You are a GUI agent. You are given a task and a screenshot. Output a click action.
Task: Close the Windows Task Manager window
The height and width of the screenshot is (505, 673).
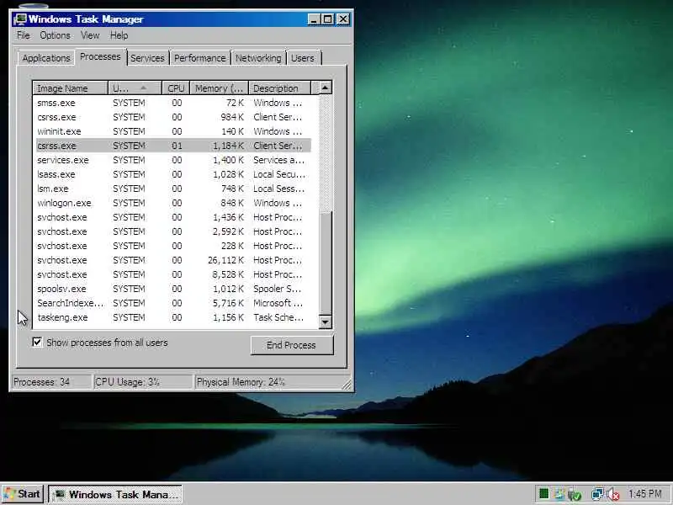pos(343,19)
